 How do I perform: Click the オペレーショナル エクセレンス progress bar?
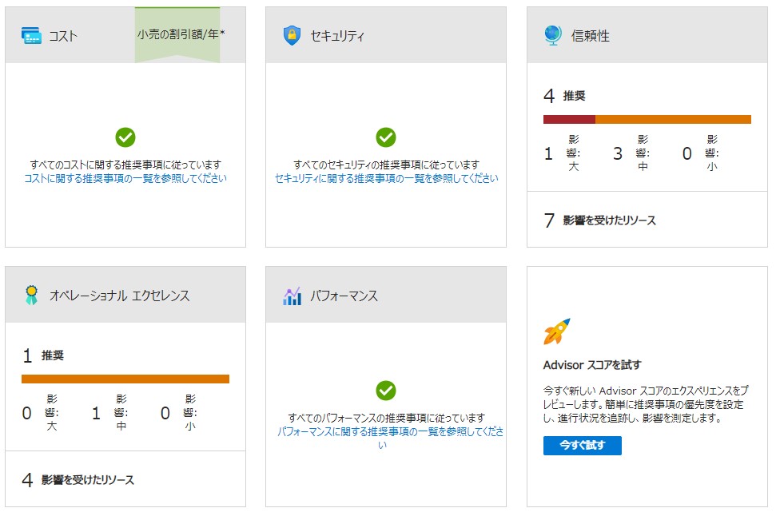pos(125,378)
